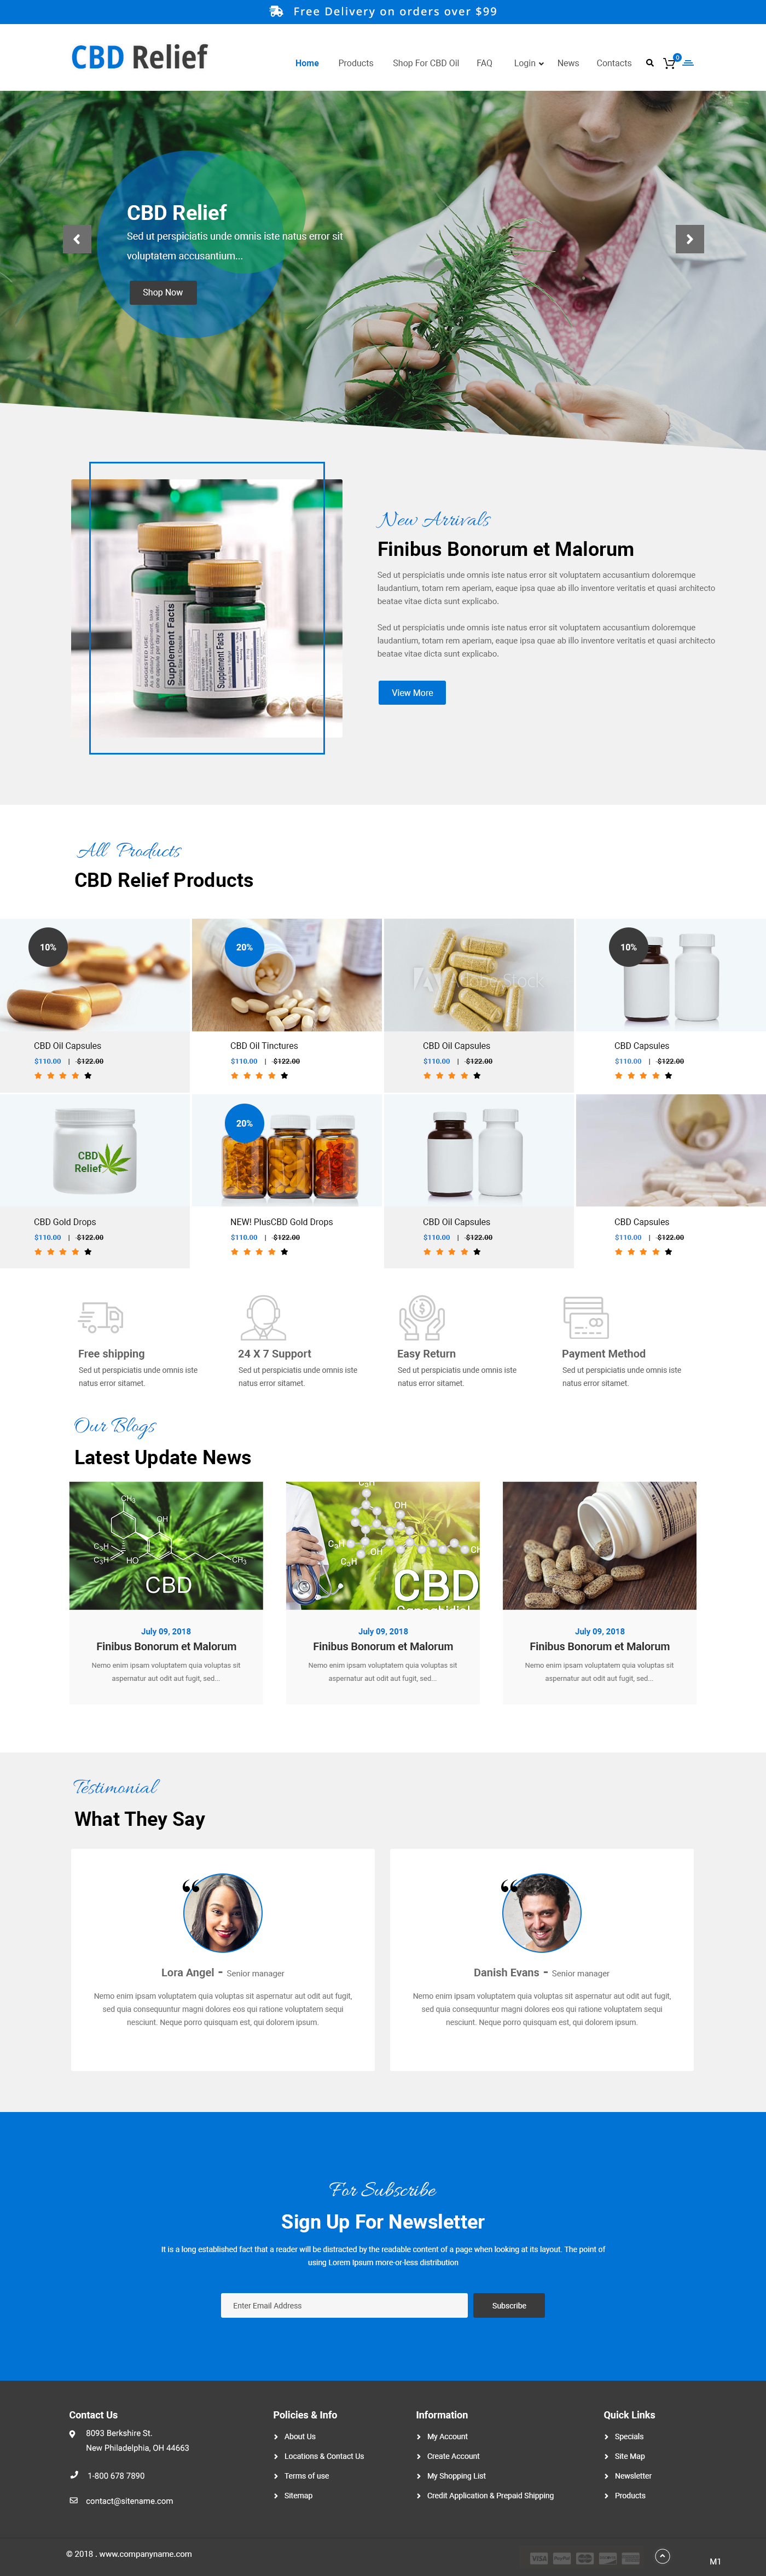Open the hamburger menu icon beside cart

pos(688,63)
